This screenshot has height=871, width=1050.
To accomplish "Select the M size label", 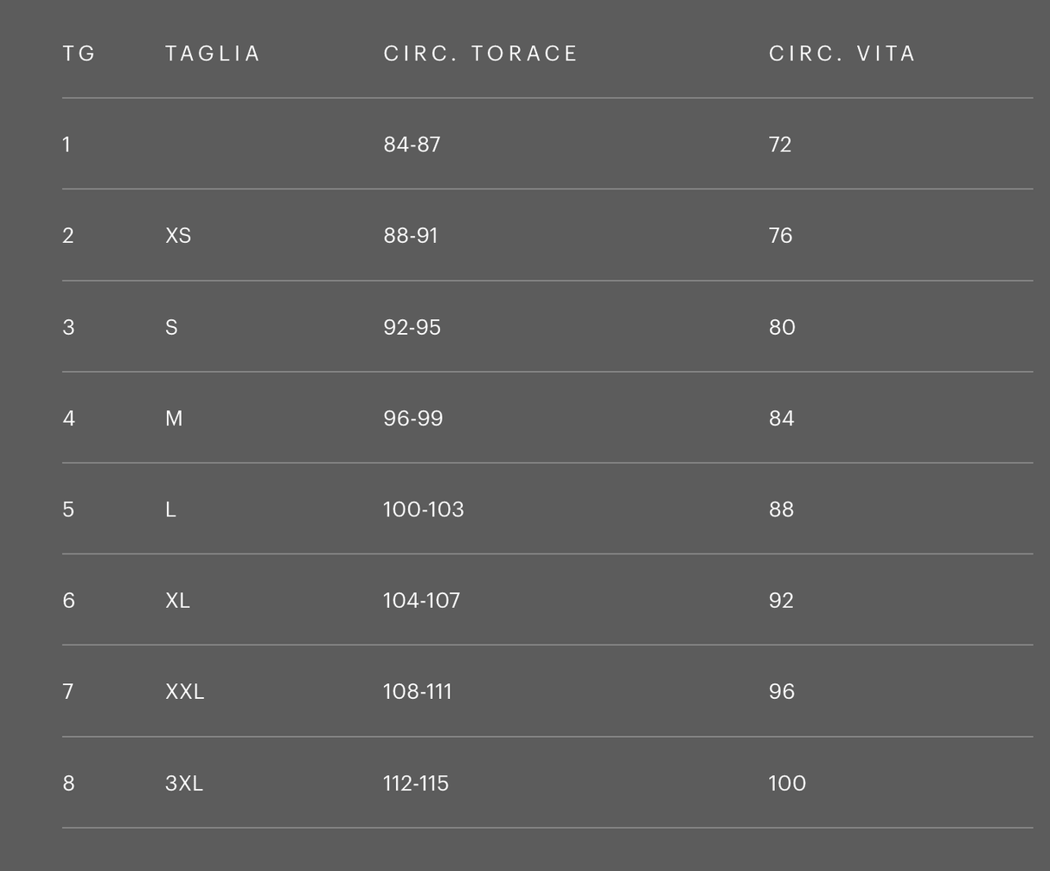I will (174, 419).
